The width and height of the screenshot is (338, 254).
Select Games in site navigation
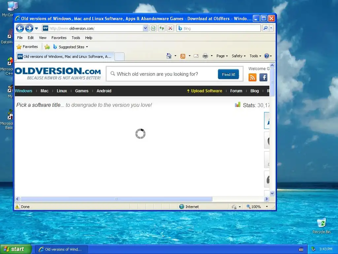(x=82, y=91)
